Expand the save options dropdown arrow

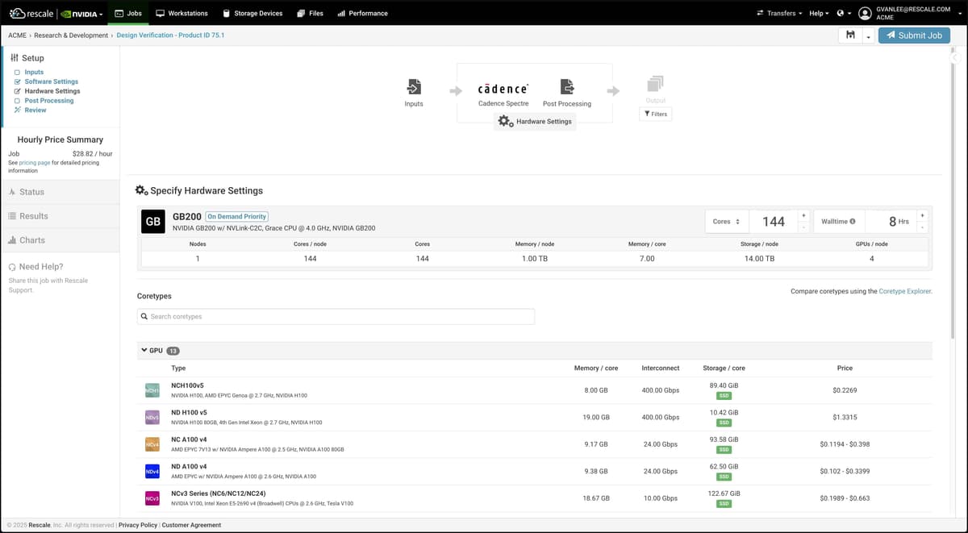[867, 35]
